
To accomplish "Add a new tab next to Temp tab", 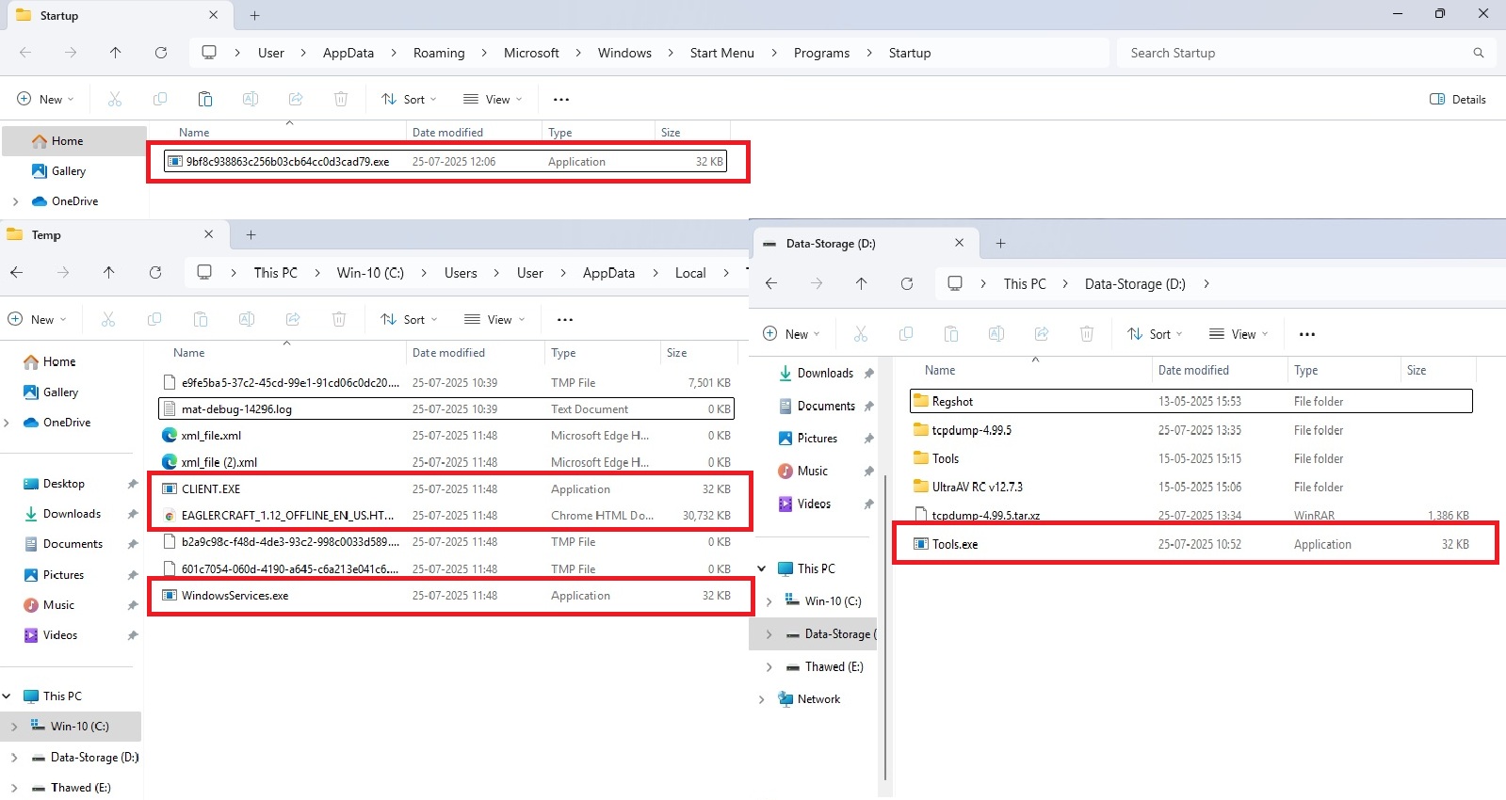I will (x=251, y=234).
